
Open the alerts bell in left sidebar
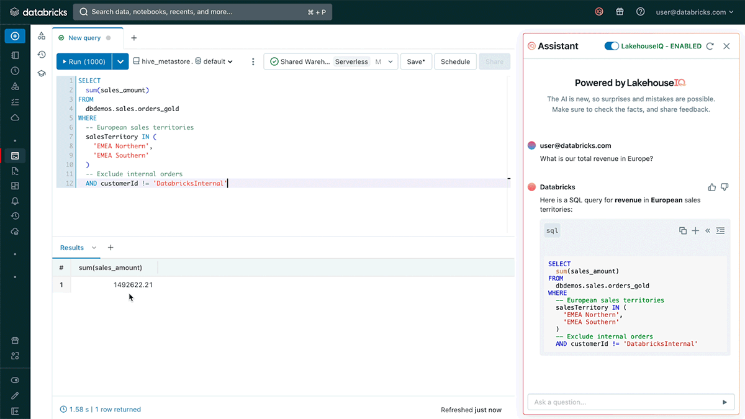(15, 200)
